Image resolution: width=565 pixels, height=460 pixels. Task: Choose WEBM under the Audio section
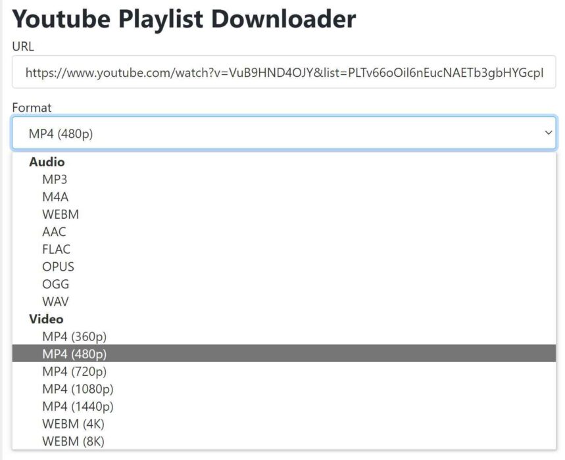click(61, 214)
